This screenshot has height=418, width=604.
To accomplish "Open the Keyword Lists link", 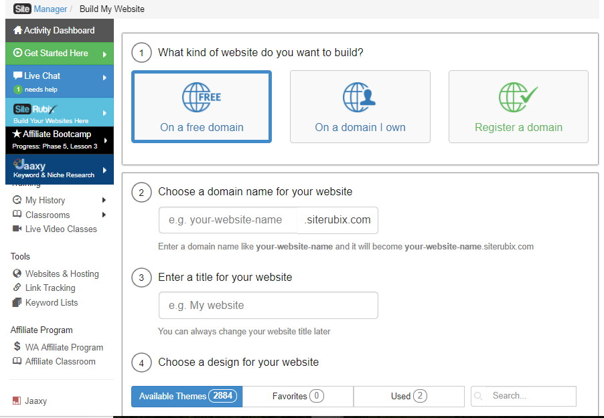I will pos(52,302).
